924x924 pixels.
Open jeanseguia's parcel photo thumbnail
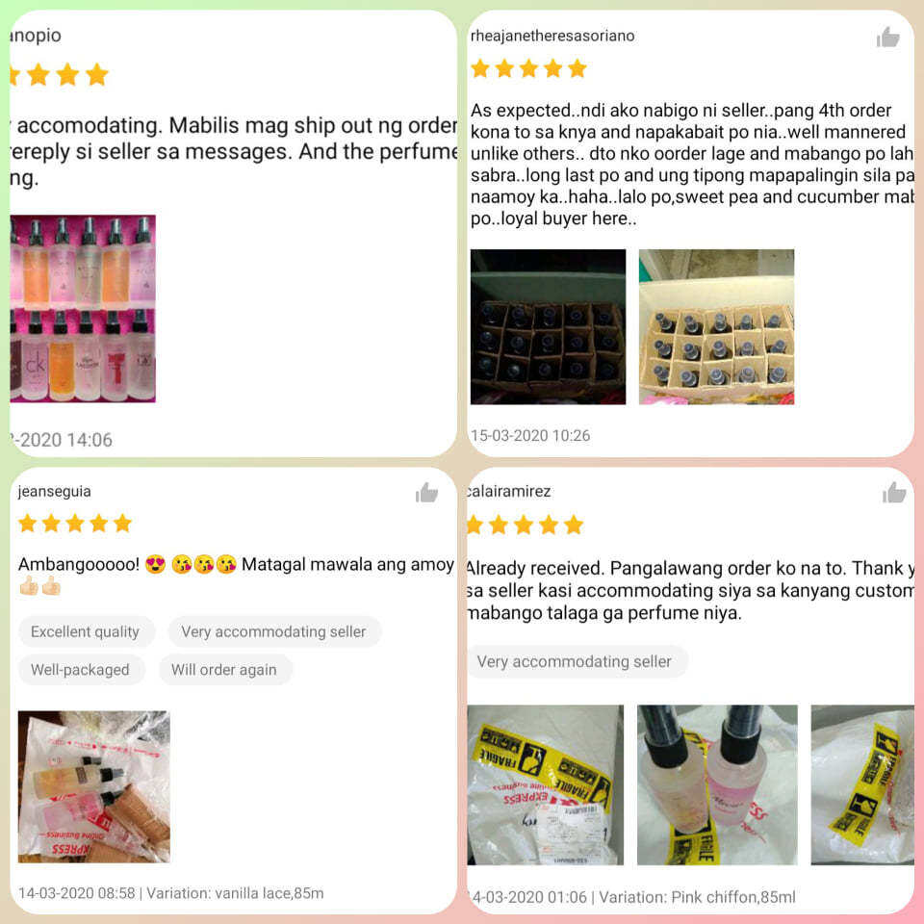[x=94, y=786]
